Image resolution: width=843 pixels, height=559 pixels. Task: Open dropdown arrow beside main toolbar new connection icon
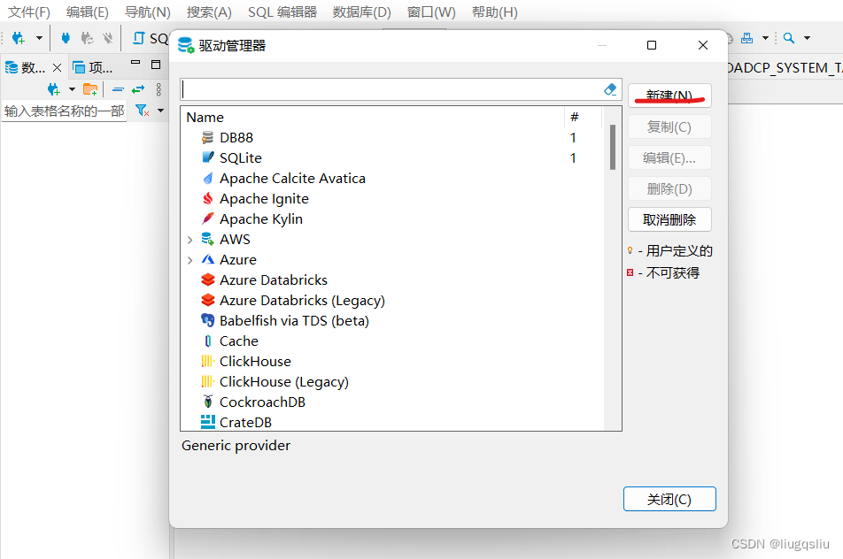point(39,38)
